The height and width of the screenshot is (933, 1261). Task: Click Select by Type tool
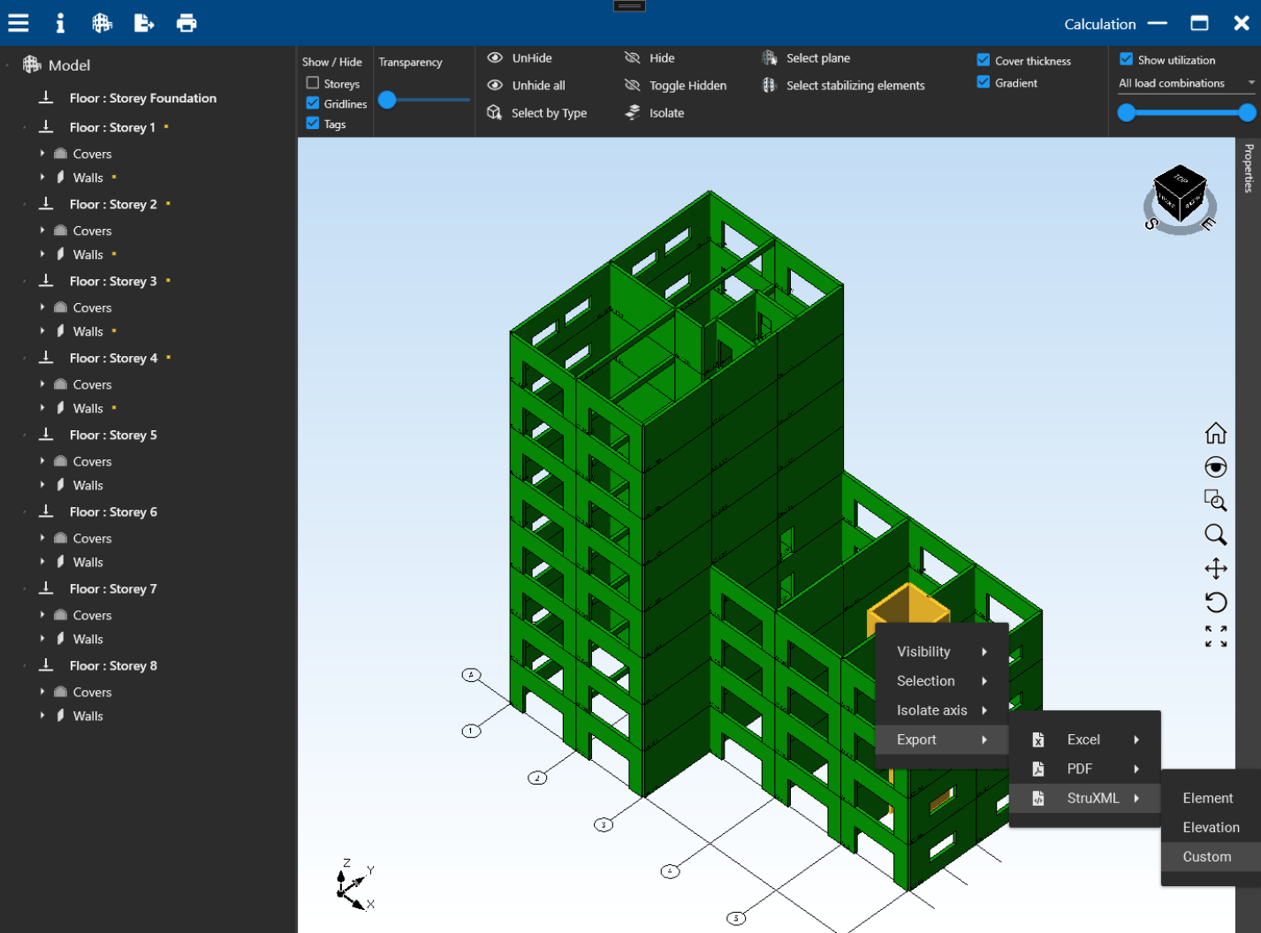tap(536, 113)
